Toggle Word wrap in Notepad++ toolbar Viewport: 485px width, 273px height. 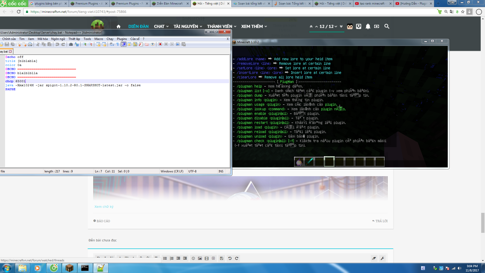(x=112, y=44)
